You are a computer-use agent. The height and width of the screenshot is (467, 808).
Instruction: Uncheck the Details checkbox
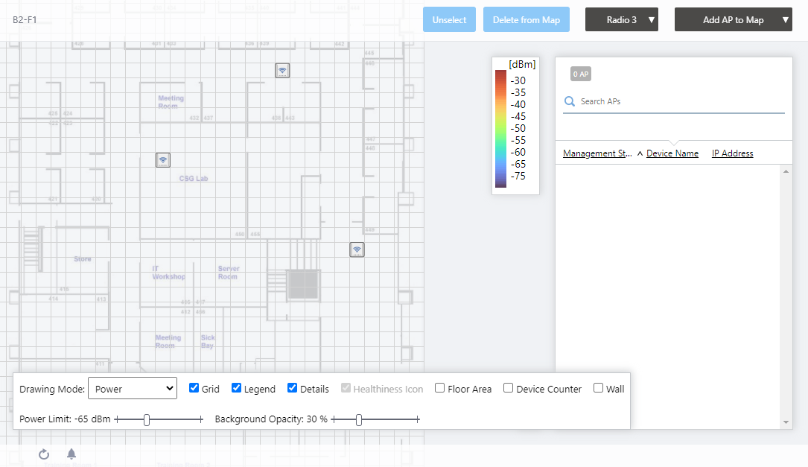[292, 388]
